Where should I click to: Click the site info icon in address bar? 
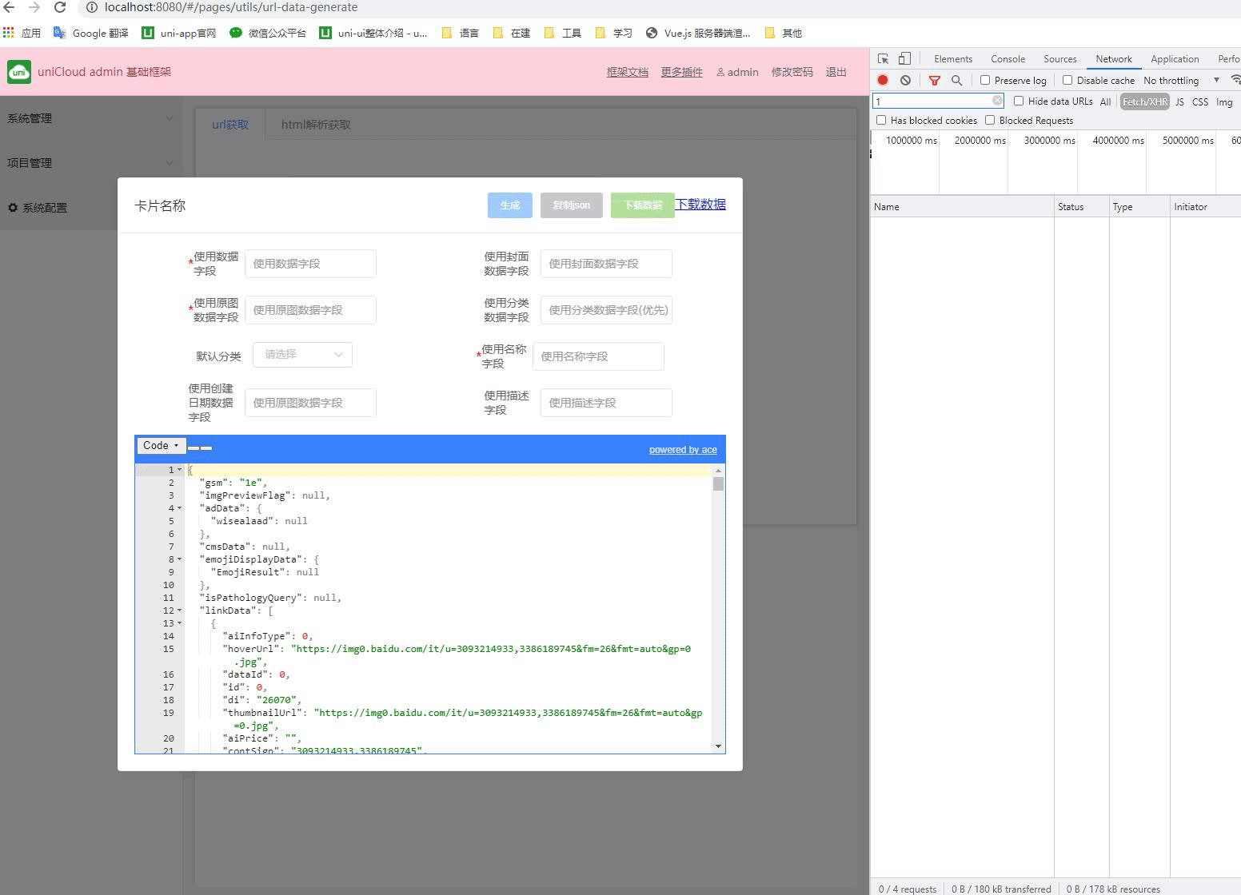tap(91, 7)
